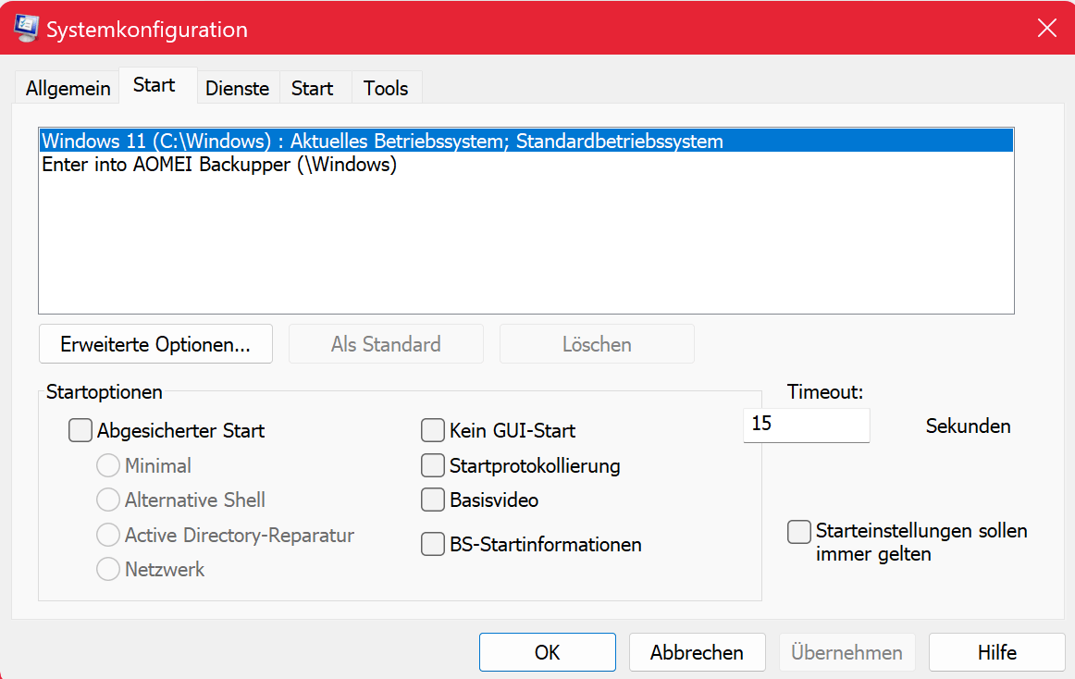1075x679 pixels.
Task: Choose the Netzwerk radio option
Action: [107, 569]
